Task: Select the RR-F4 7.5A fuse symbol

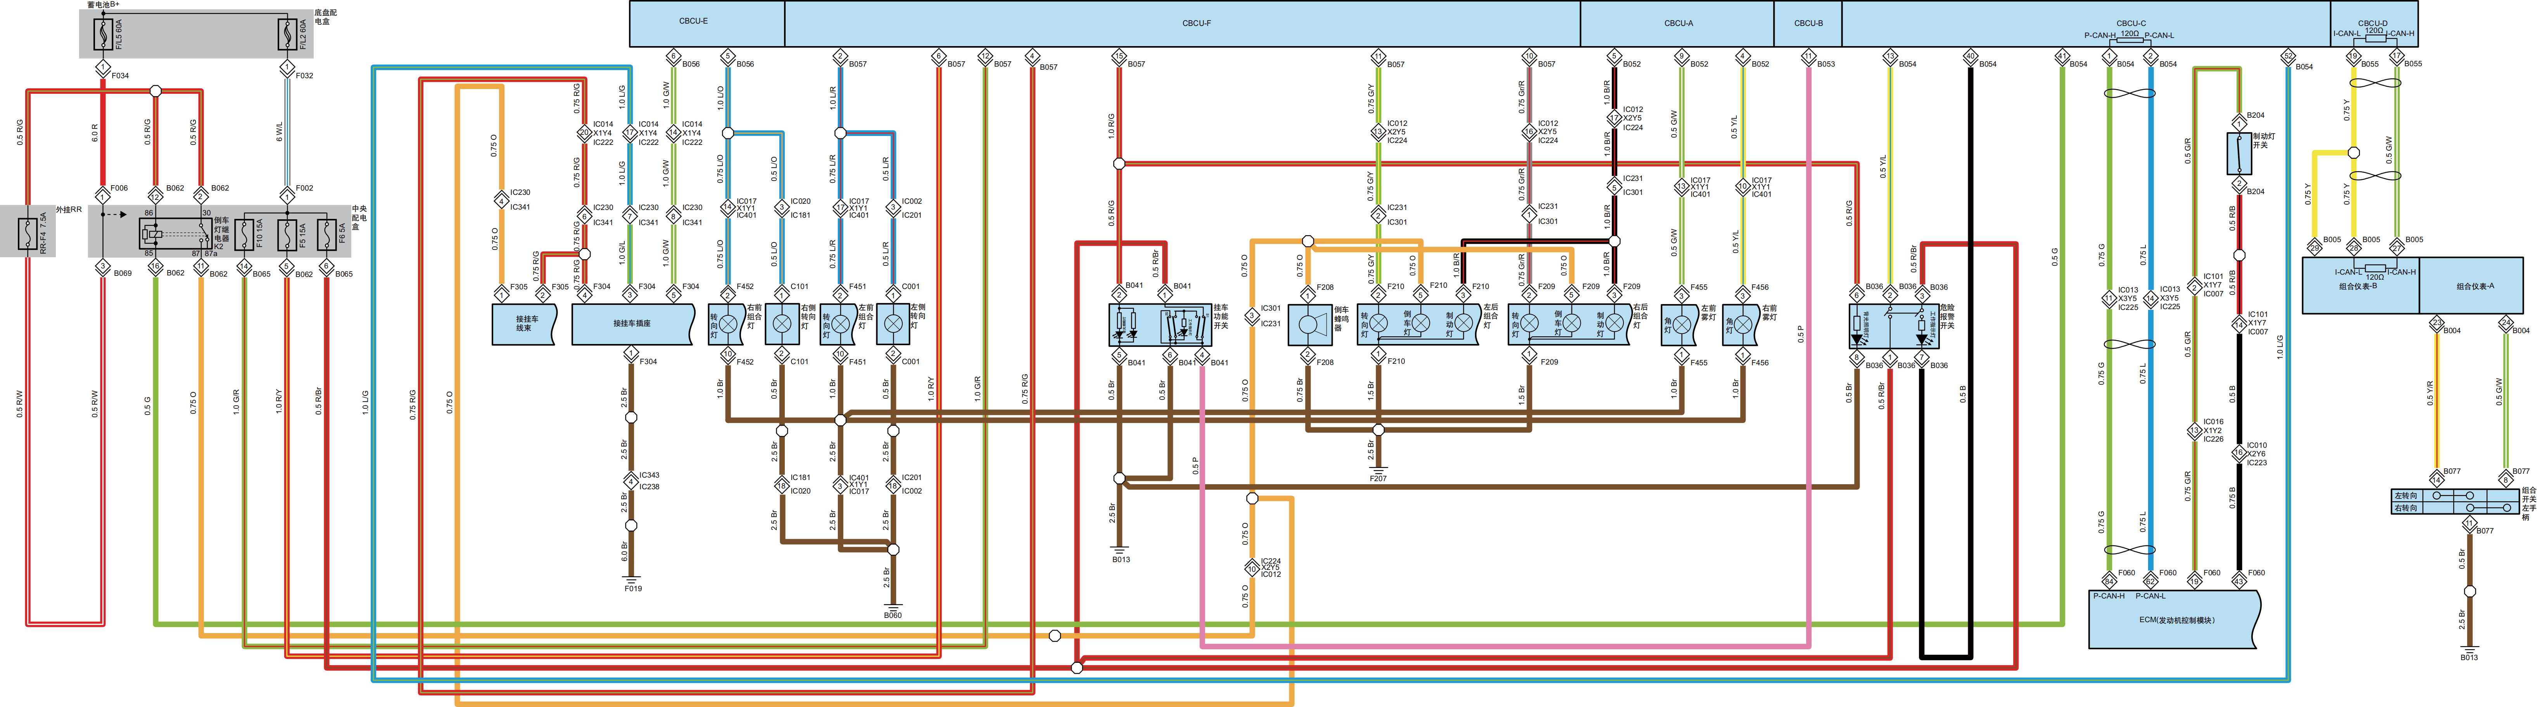Action: tap(28, 233)
